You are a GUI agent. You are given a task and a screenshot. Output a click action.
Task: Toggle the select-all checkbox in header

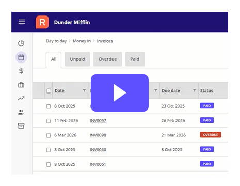pyautogui.click(x=49, y=91)
